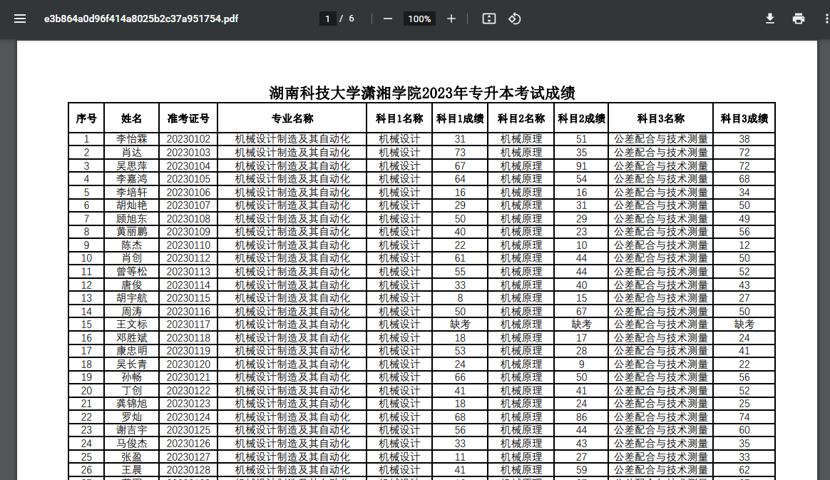Viewport: 830px width, 480px height.
Task: Click the 姓名 column header
Action: (x=132, y=118)
